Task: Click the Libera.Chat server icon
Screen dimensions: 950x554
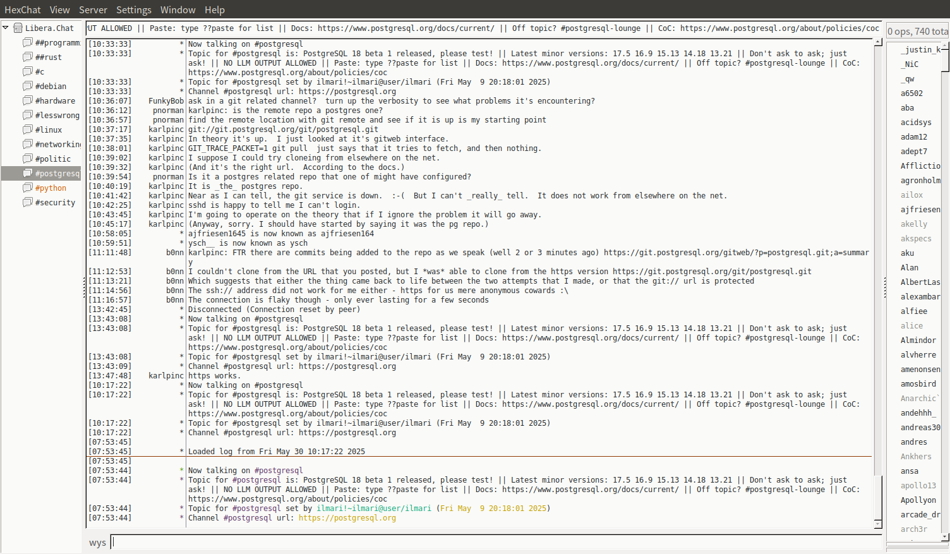Action: (x=18, y=28)
